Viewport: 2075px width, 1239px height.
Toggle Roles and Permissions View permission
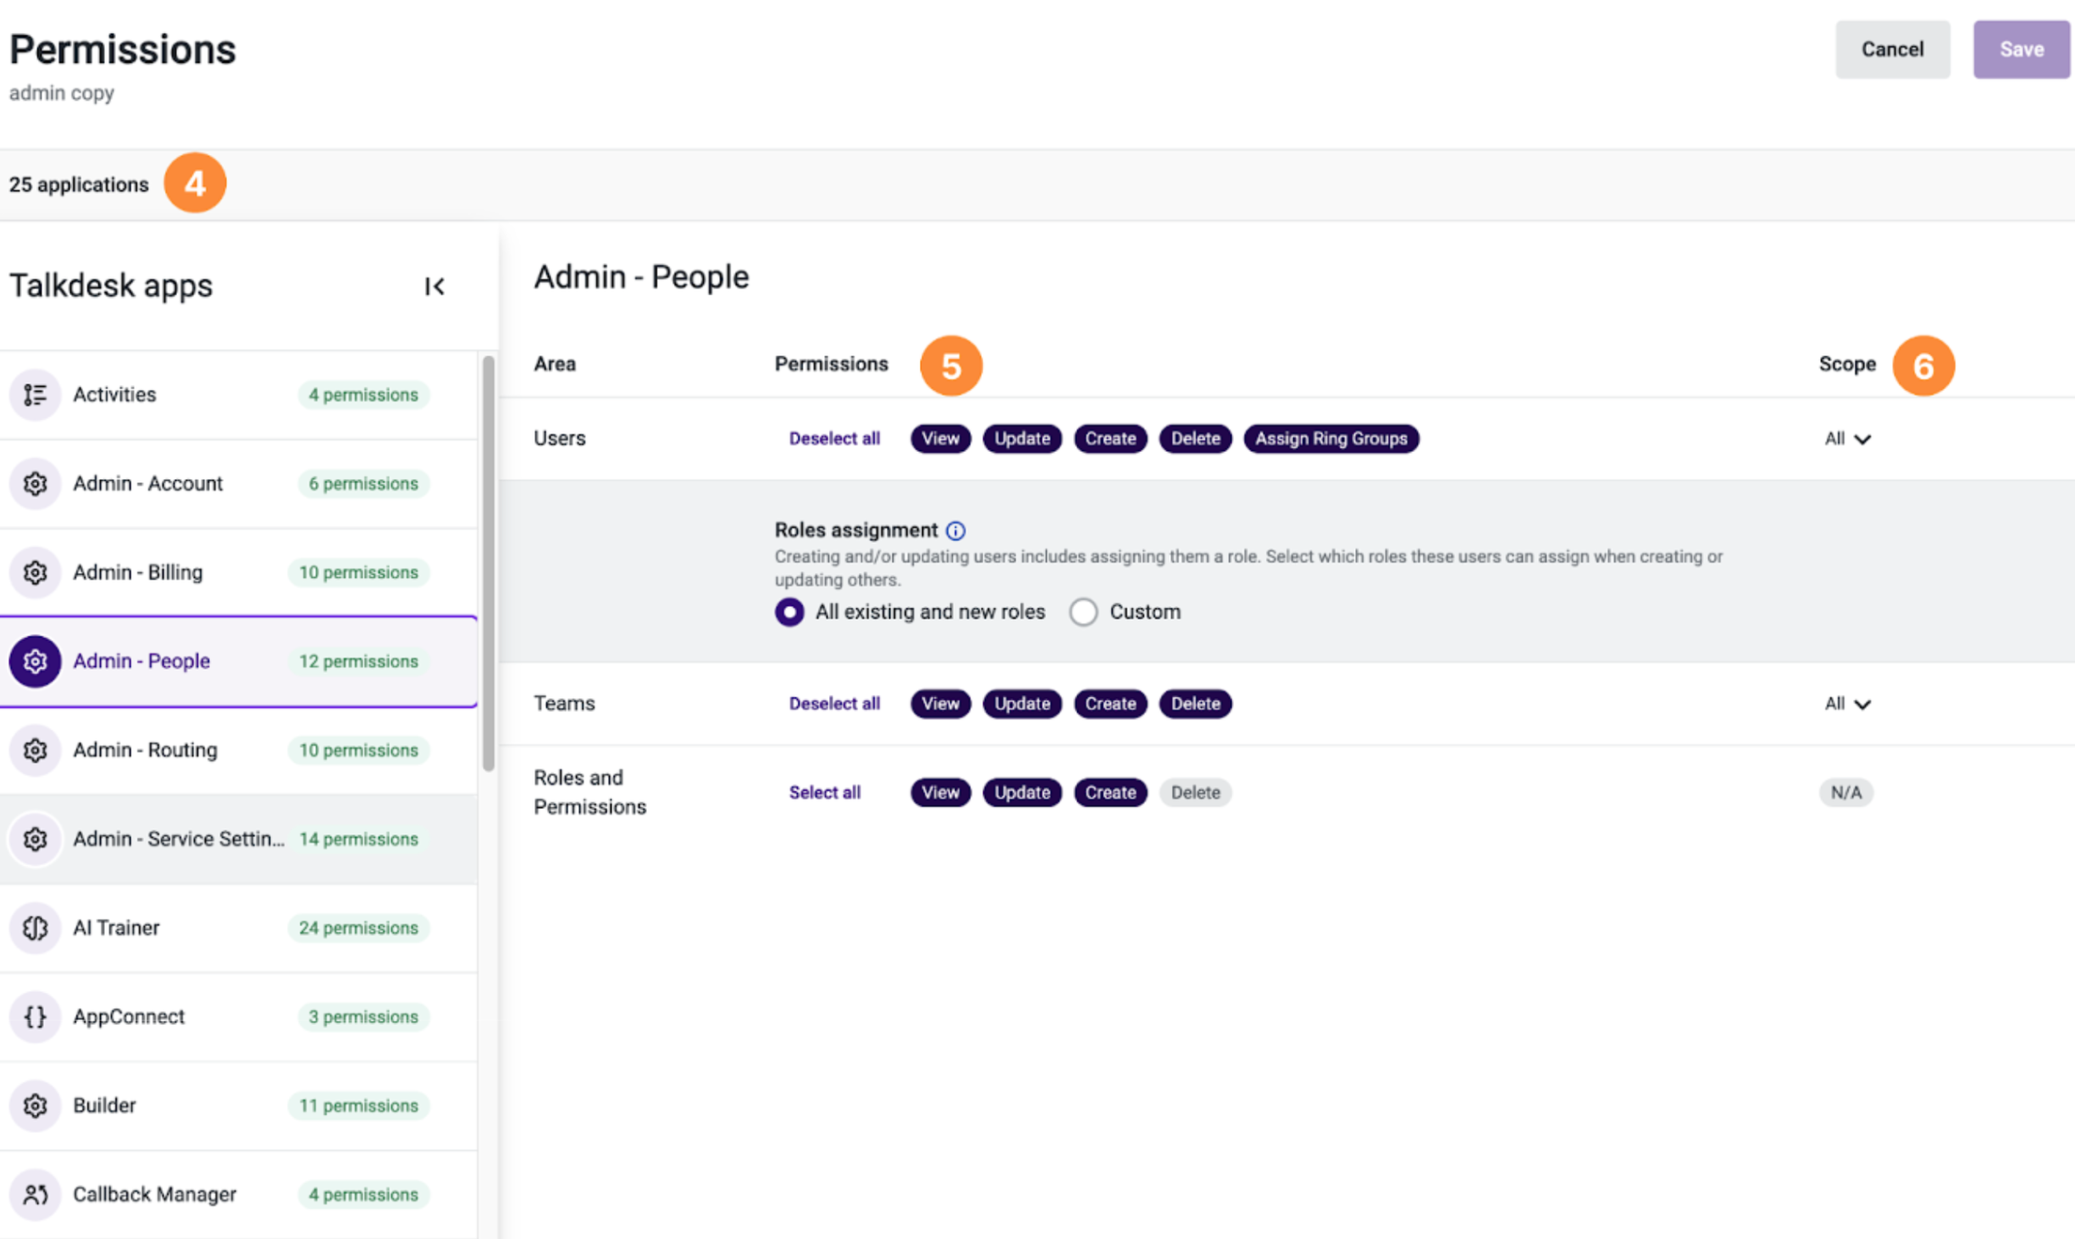(x=940, y=792)
